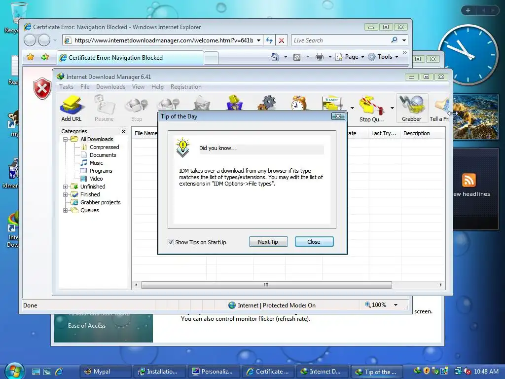Open the Registration menu in IDM
The width and height of the screenshot is (505, 379).
point(186,87)
